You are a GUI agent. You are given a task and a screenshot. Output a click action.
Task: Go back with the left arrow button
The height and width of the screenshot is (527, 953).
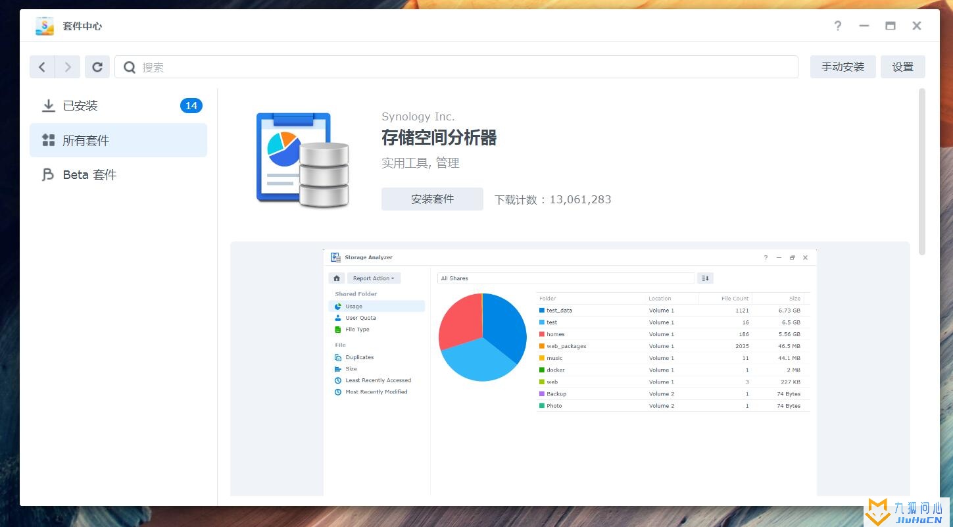click(x=42, y=67)
